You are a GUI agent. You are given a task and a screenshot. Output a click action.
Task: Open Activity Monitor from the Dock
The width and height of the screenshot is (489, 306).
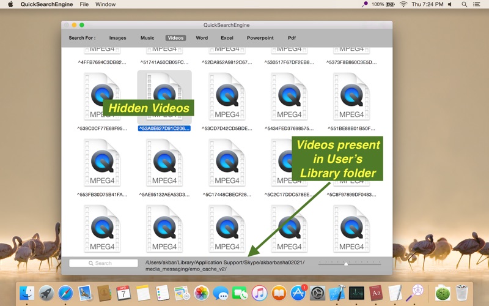coord(356,294)
